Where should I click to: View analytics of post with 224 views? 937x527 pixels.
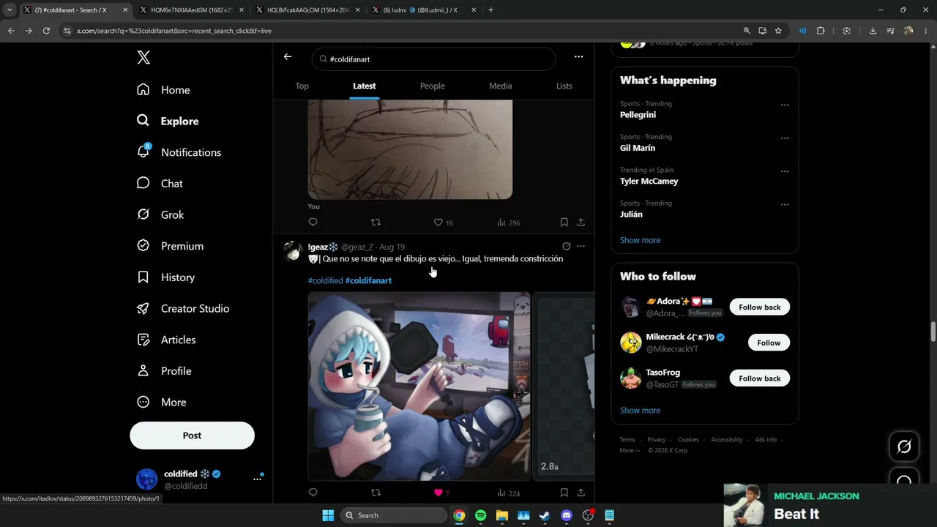[x=508, y=493]
